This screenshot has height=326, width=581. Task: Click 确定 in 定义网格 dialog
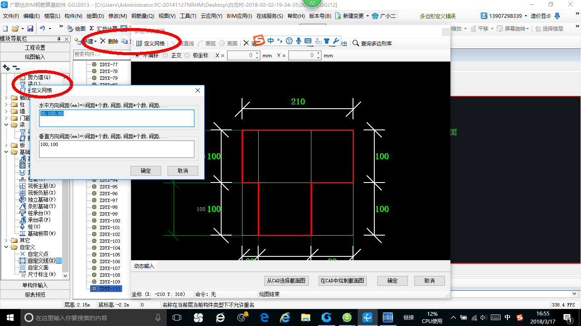pos(146,171)
